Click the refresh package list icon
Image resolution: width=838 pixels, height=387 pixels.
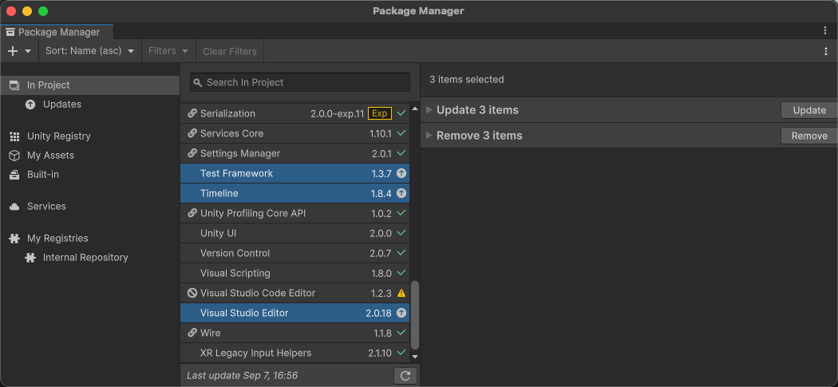tap(405, 375)
